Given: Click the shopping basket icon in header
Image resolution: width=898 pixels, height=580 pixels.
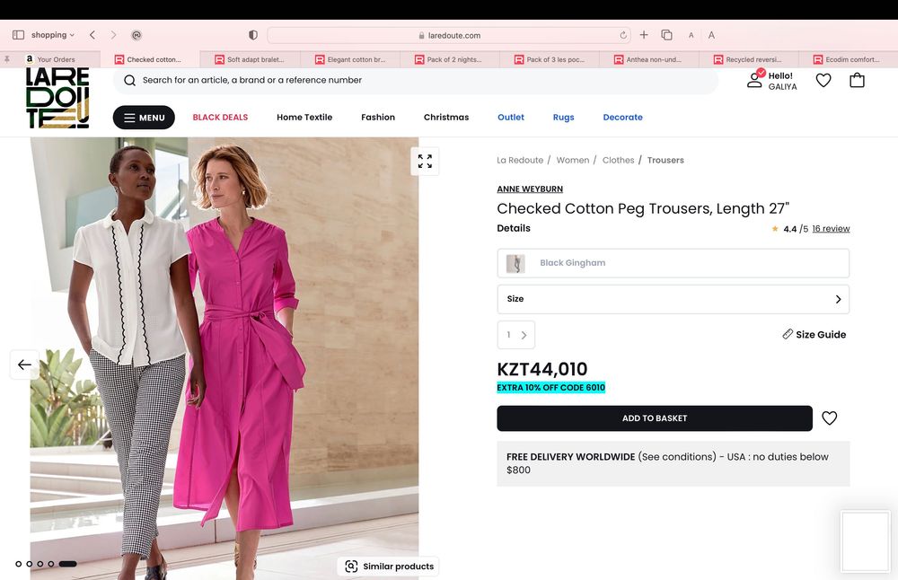Looking at the screenshot, I should click(x=857, y=80).
